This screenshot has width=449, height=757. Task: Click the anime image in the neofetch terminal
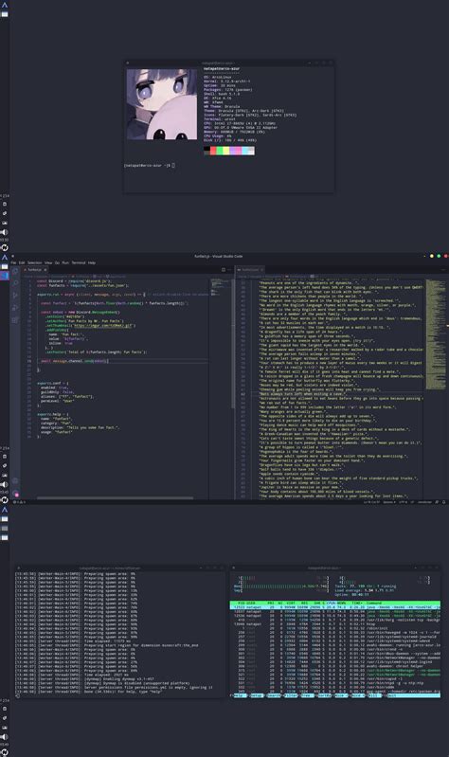162,104
